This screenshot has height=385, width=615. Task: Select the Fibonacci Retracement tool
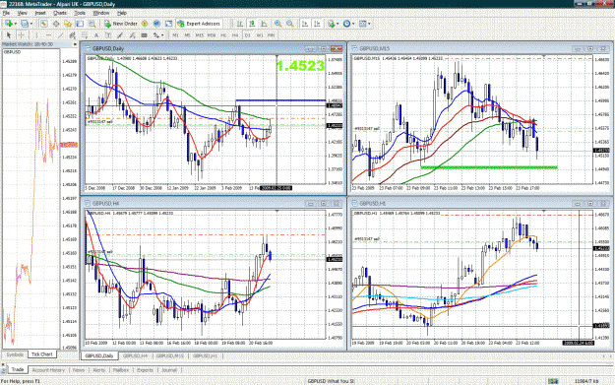coord(85,35)
